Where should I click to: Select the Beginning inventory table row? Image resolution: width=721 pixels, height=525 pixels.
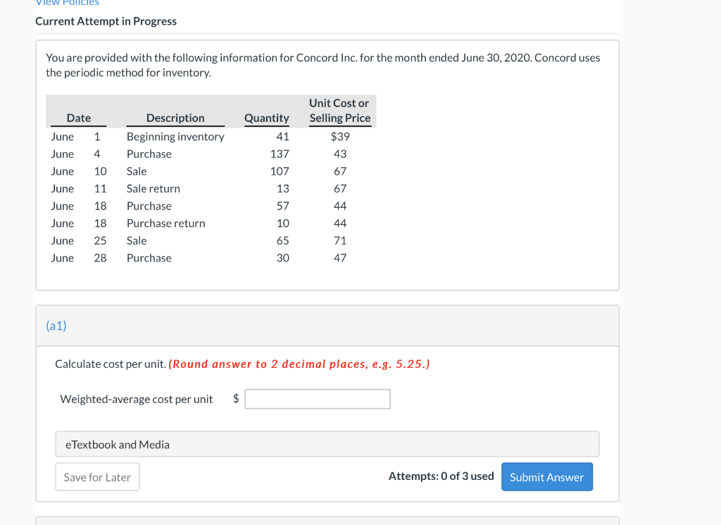click(175, 136)
